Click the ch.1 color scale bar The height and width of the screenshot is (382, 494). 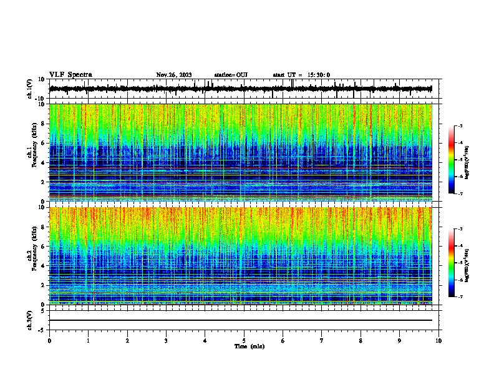click(452, 160)
